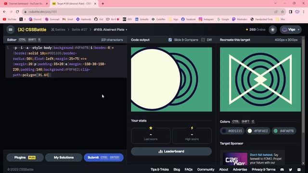The height and width of the screenshot is (173, 308).
Task: Open the Mastodon bookmark
Action: pyautogui.click(x=240, y=19)
